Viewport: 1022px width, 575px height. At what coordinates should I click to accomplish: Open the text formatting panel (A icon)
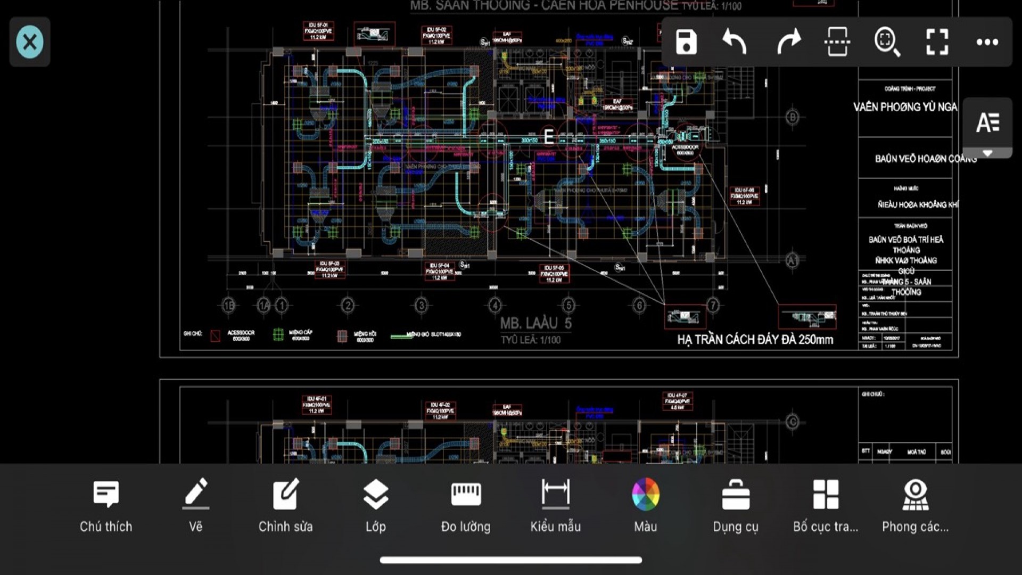987,122
